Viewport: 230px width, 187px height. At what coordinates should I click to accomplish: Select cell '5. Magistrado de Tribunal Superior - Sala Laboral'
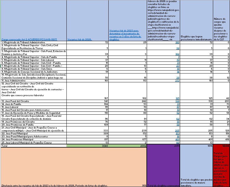[34, 60]
